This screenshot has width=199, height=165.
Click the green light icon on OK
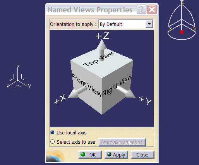(x=83, y=154)
